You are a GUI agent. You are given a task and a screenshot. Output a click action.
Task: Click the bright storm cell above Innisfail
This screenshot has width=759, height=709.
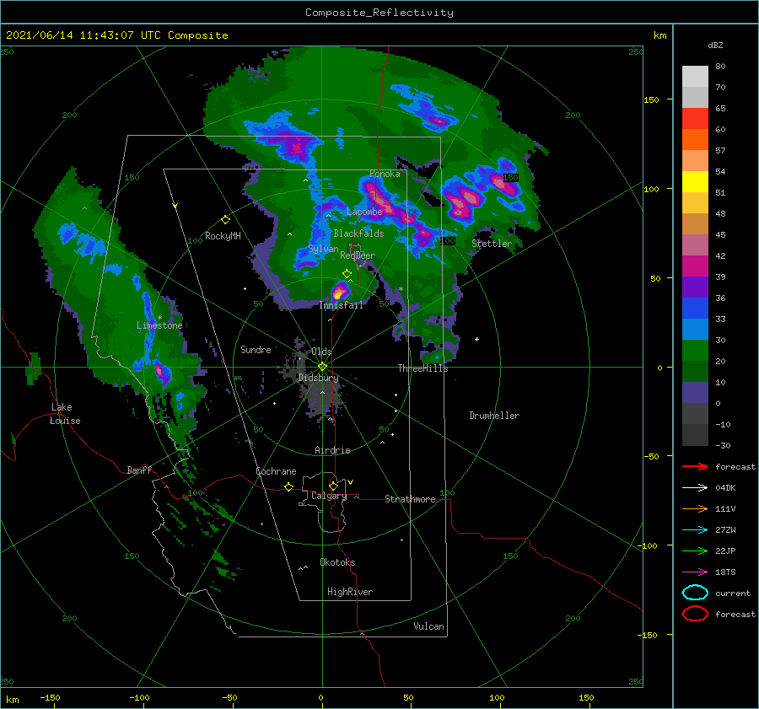click(339, 292)
